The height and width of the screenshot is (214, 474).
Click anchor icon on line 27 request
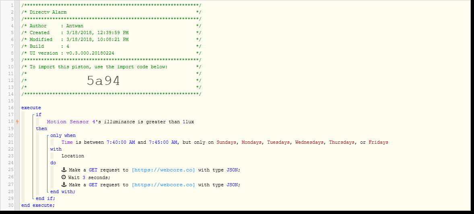tap(64, 184)
